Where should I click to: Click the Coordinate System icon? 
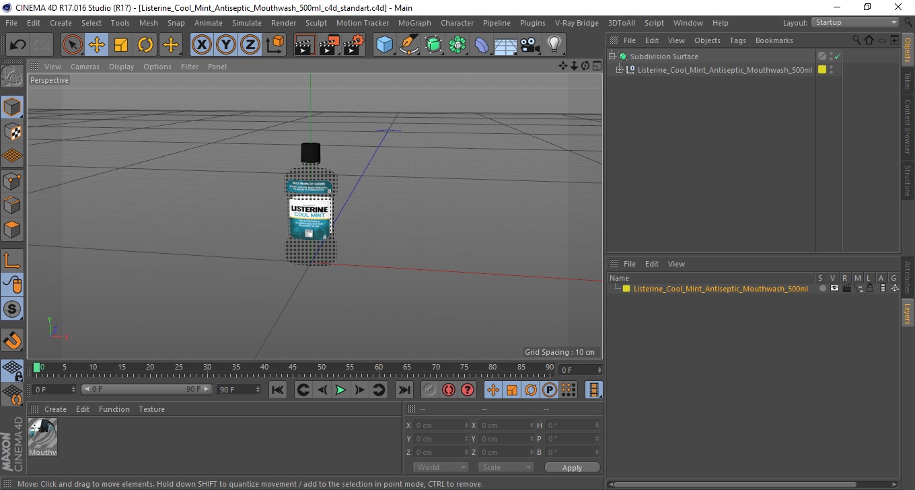click(275, 45)
